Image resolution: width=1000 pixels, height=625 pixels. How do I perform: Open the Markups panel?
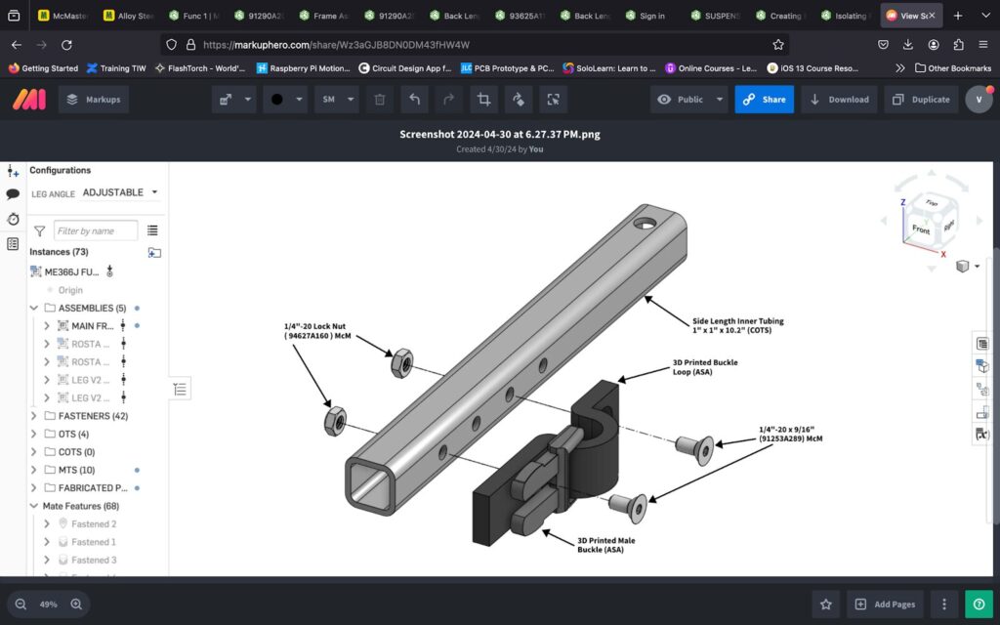(93, 100)
